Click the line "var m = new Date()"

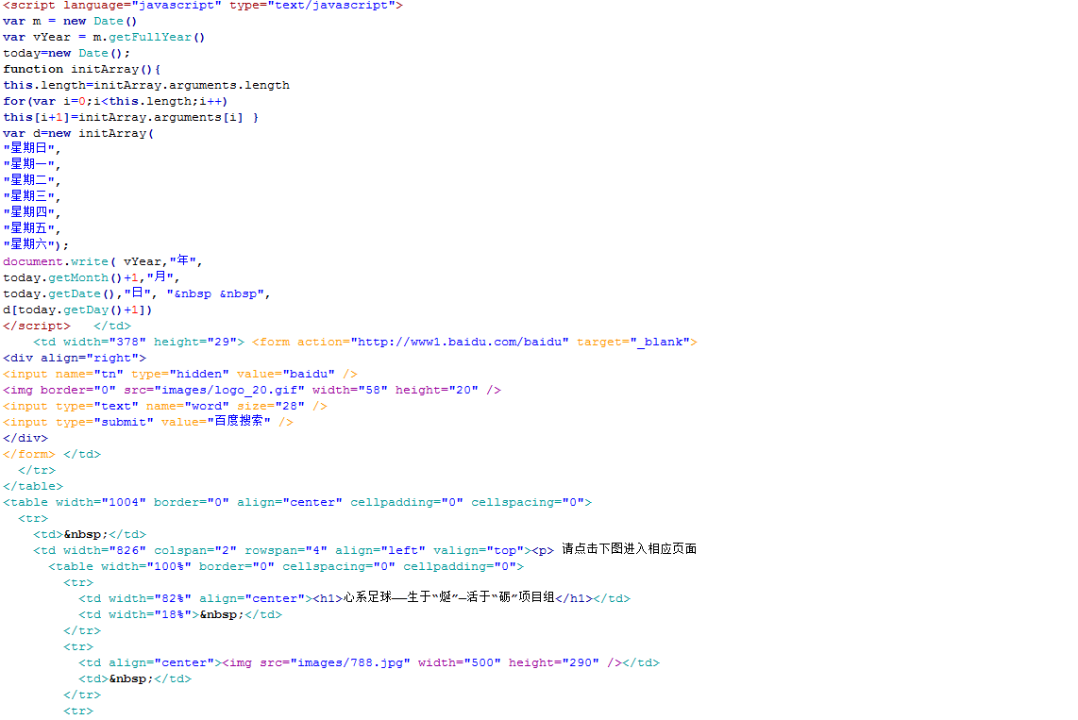[70, 22]
